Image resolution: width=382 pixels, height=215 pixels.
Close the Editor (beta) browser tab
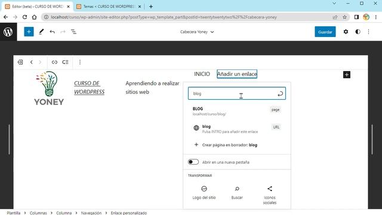click(69, 7)
